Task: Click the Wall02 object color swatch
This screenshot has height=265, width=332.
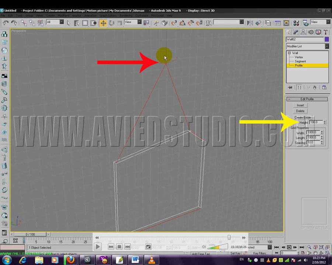Action: pos(327,39)
